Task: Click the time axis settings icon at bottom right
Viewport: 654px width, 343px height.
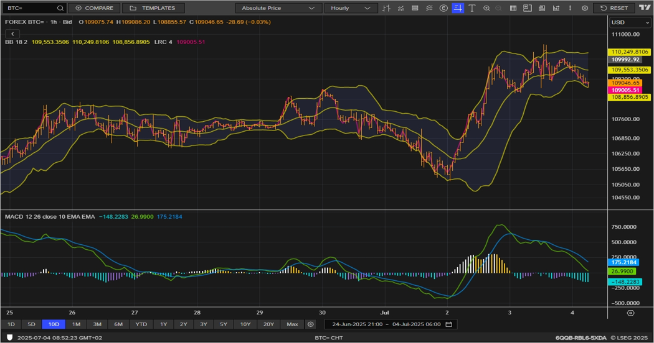Action: coord(630,313)
